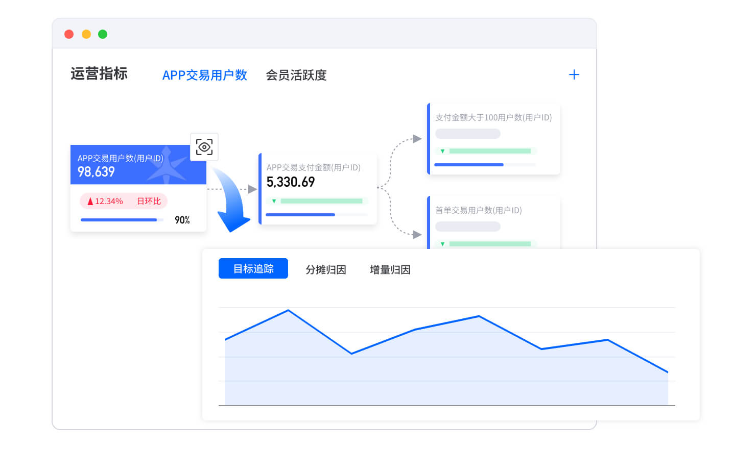Click the green maximize window dot
The height and width of the screenshot is (449, 756).
(x=103, y=34)
